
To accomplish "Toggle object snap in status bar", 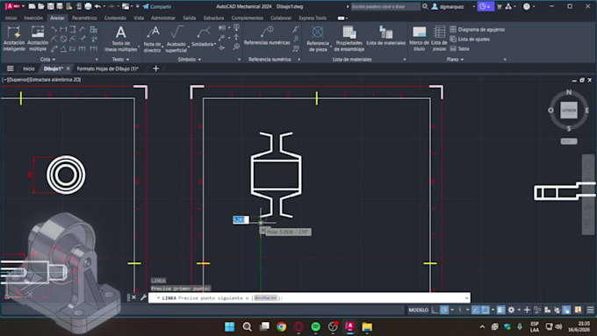I will tap(485, 310).
